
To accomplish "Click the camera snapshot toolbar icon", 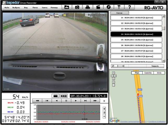I will click(x=77, y=7).
